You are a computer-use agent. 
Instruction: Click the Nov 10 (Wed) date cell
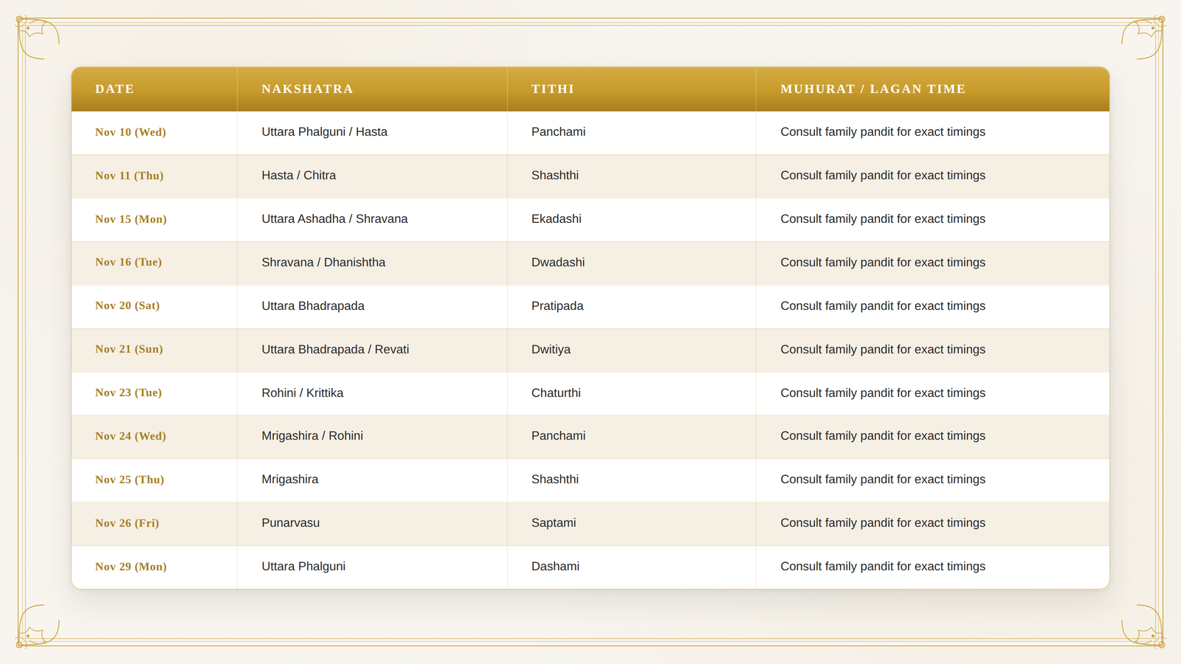point(131,132)
